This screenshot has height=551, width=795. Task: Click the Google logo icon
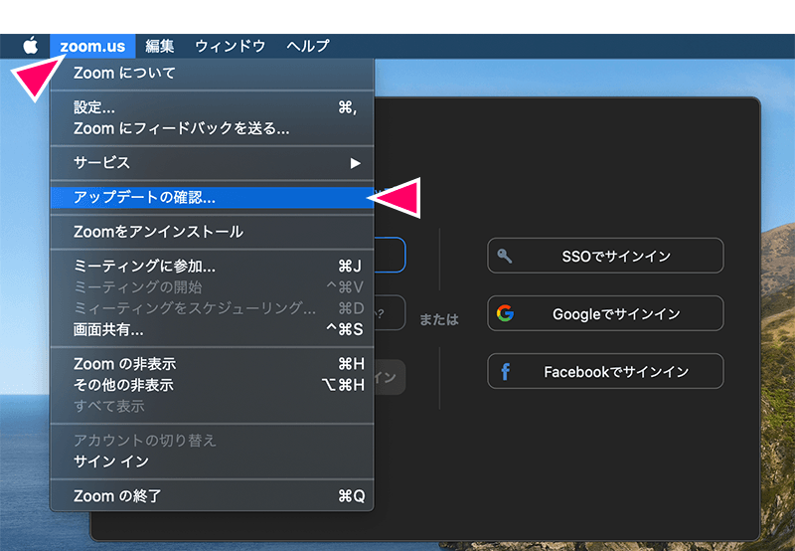[x=505, y=313]
